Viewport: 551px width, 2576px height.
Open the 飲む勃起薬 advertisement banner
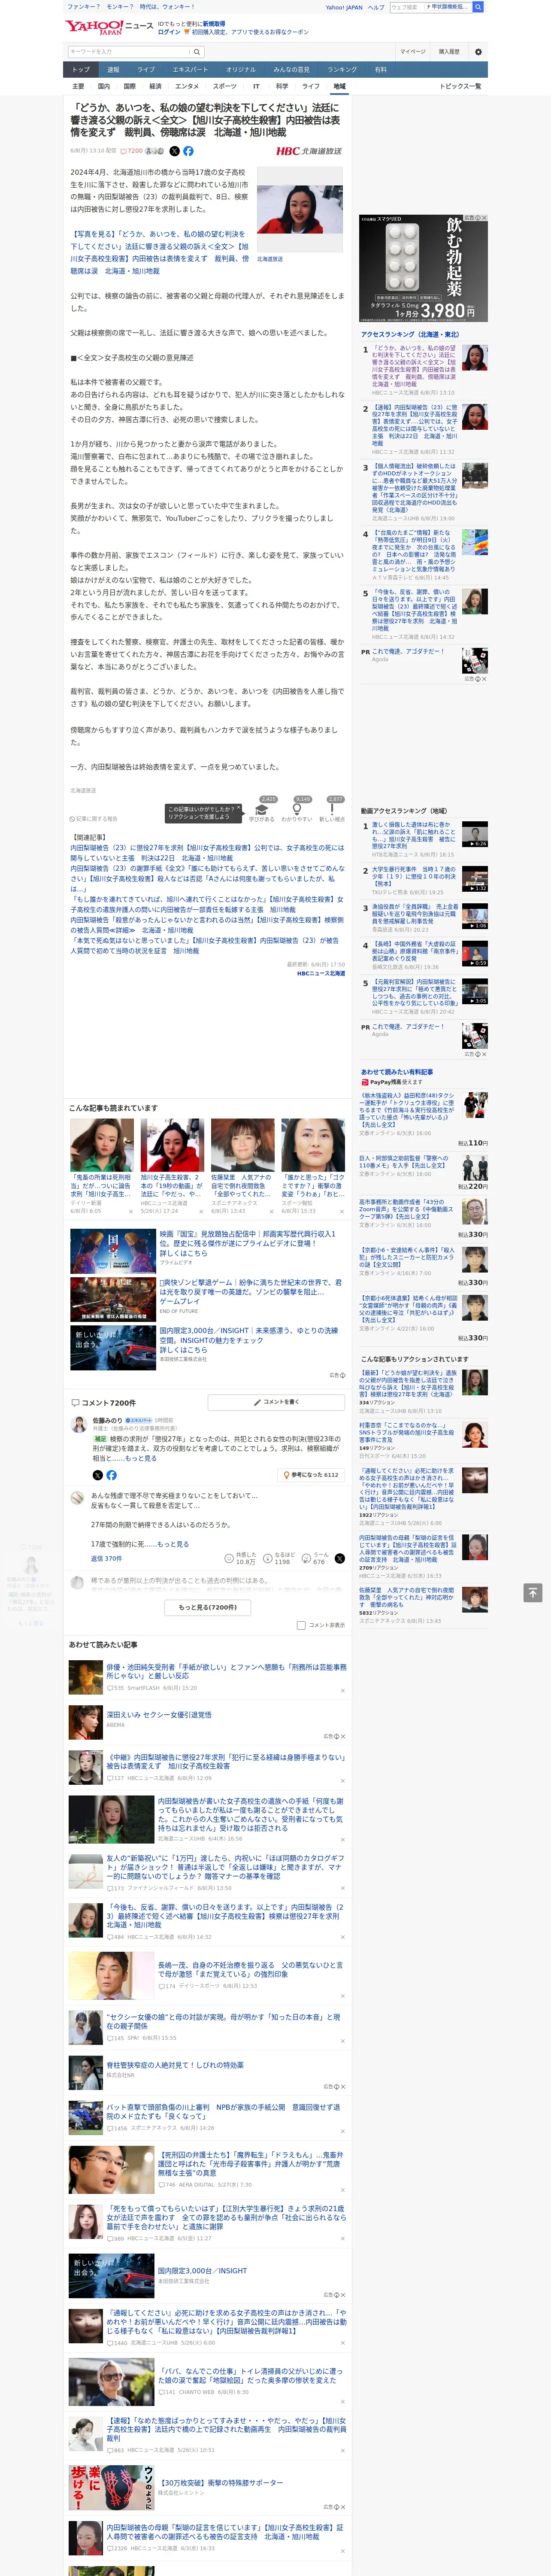pyautogui.click(x=424, y=267)
